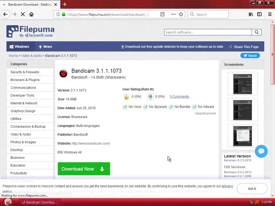Select Education category
The image size is (275, 206).
(30, 165)
